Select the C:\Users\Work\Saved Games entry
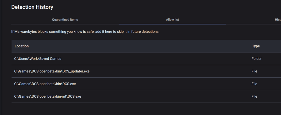Screen dimensions: 281x115 pos(38,59)
